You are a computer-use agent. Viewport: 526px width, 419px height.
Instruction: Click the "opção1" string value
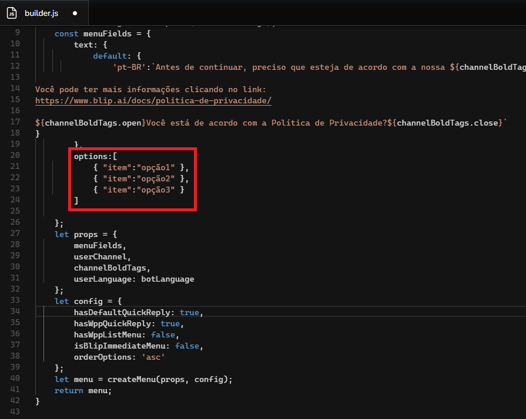coord(156,167)
